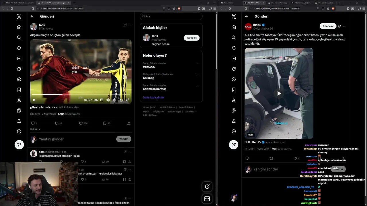Screen dimensions: 367x206
Task: Open Bookmarks icon in right X sidebar
Action: pos(234,90)
